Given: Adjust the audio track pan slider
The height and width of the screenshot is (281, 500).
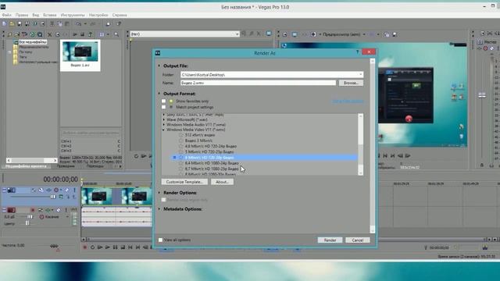Looking at the screenshot, I should (27, 223).
